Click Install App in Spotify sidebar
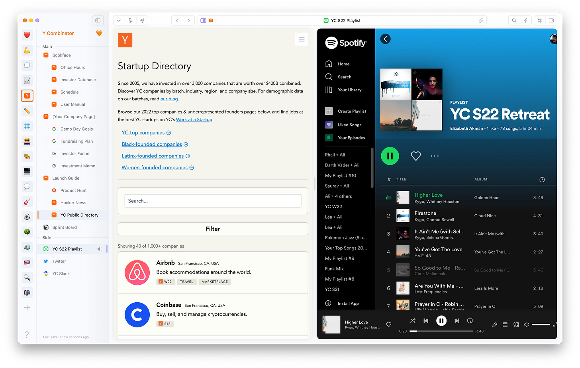The width and height of the screenshot is (580, 368). point(342,303)
